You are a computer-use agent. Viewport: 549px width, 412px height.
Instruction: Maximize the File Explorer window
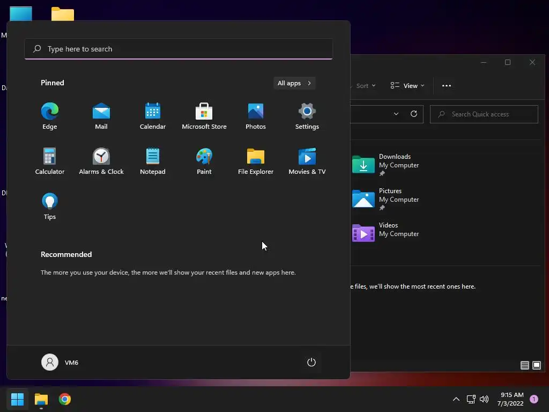pos(508,62)
